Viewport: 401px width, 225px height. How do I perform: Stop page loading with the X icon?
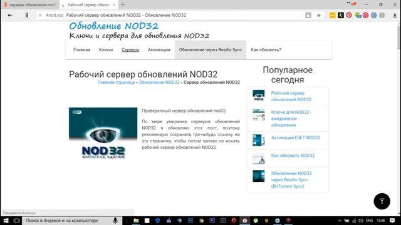point(40,15)
